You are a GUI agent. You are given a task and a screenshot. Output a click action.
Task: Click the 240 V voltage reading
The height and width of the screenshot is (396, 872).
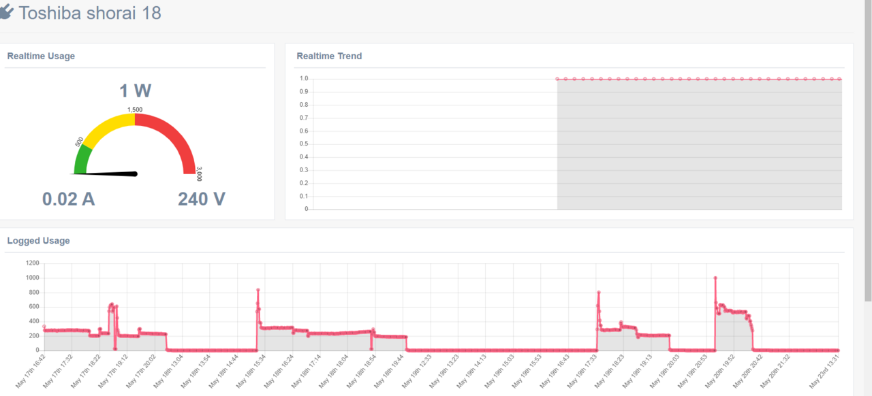[x=202, y=199]
